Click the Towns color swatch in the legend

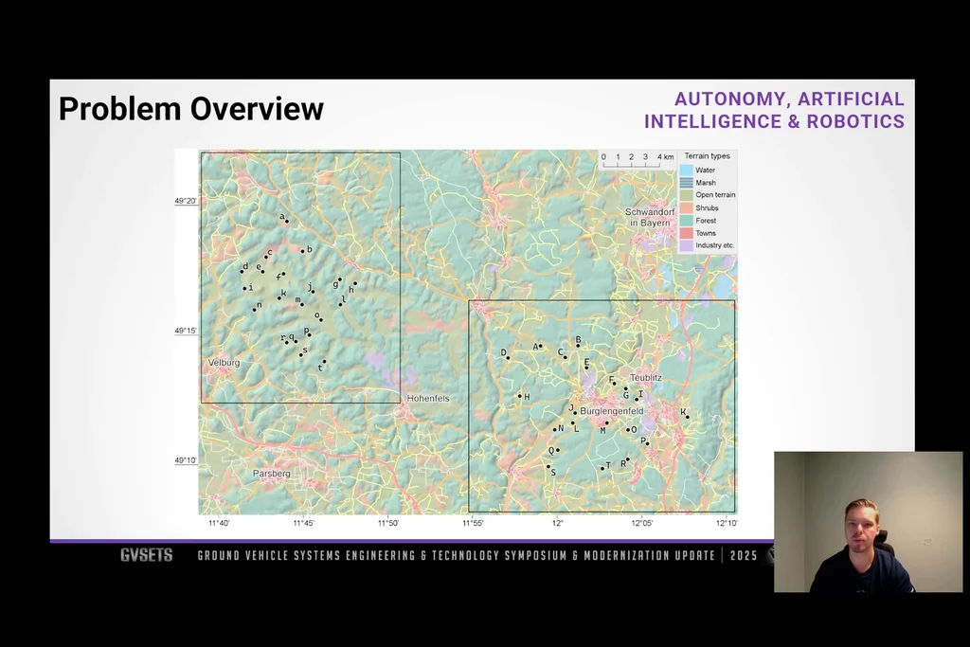[686, 232]
